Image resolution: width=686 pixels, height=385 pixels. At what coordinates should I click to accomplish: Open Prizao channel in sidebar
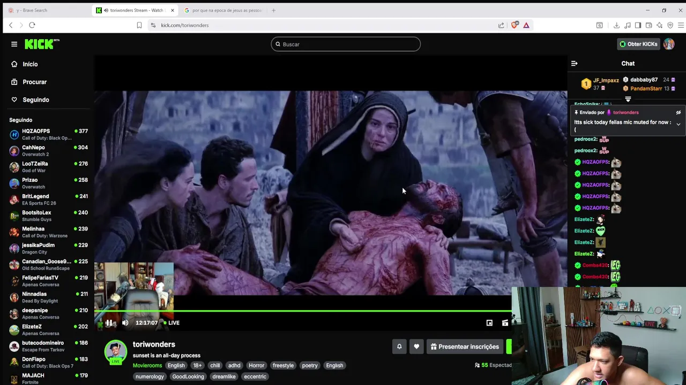click(x=48, y=183)
